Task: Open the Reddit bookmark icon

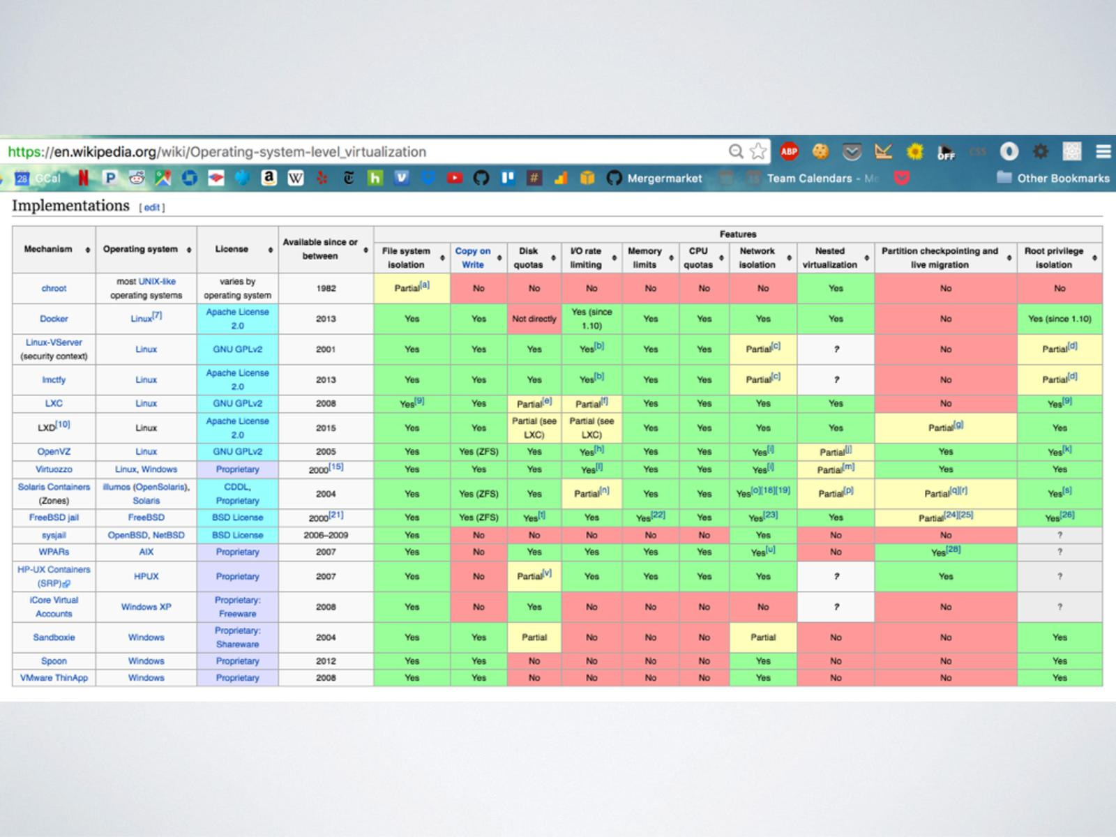Action: (137, 178)
